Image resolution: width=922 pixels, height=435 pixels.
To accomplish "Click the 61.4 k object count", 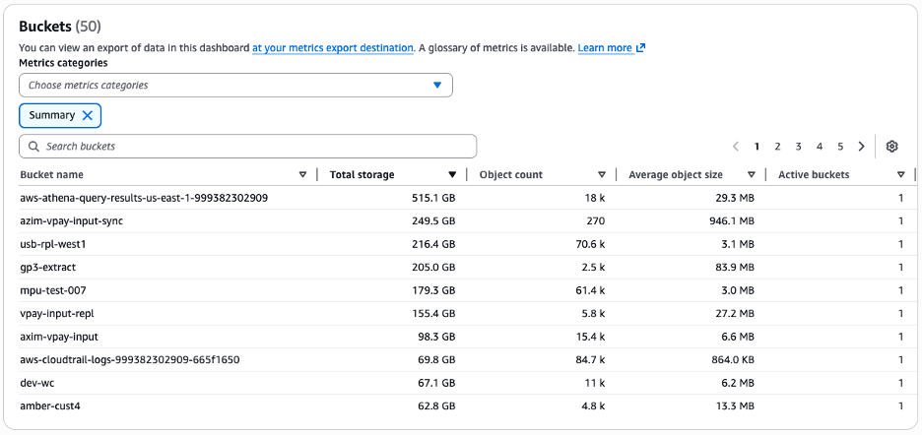I will [590, 290].
